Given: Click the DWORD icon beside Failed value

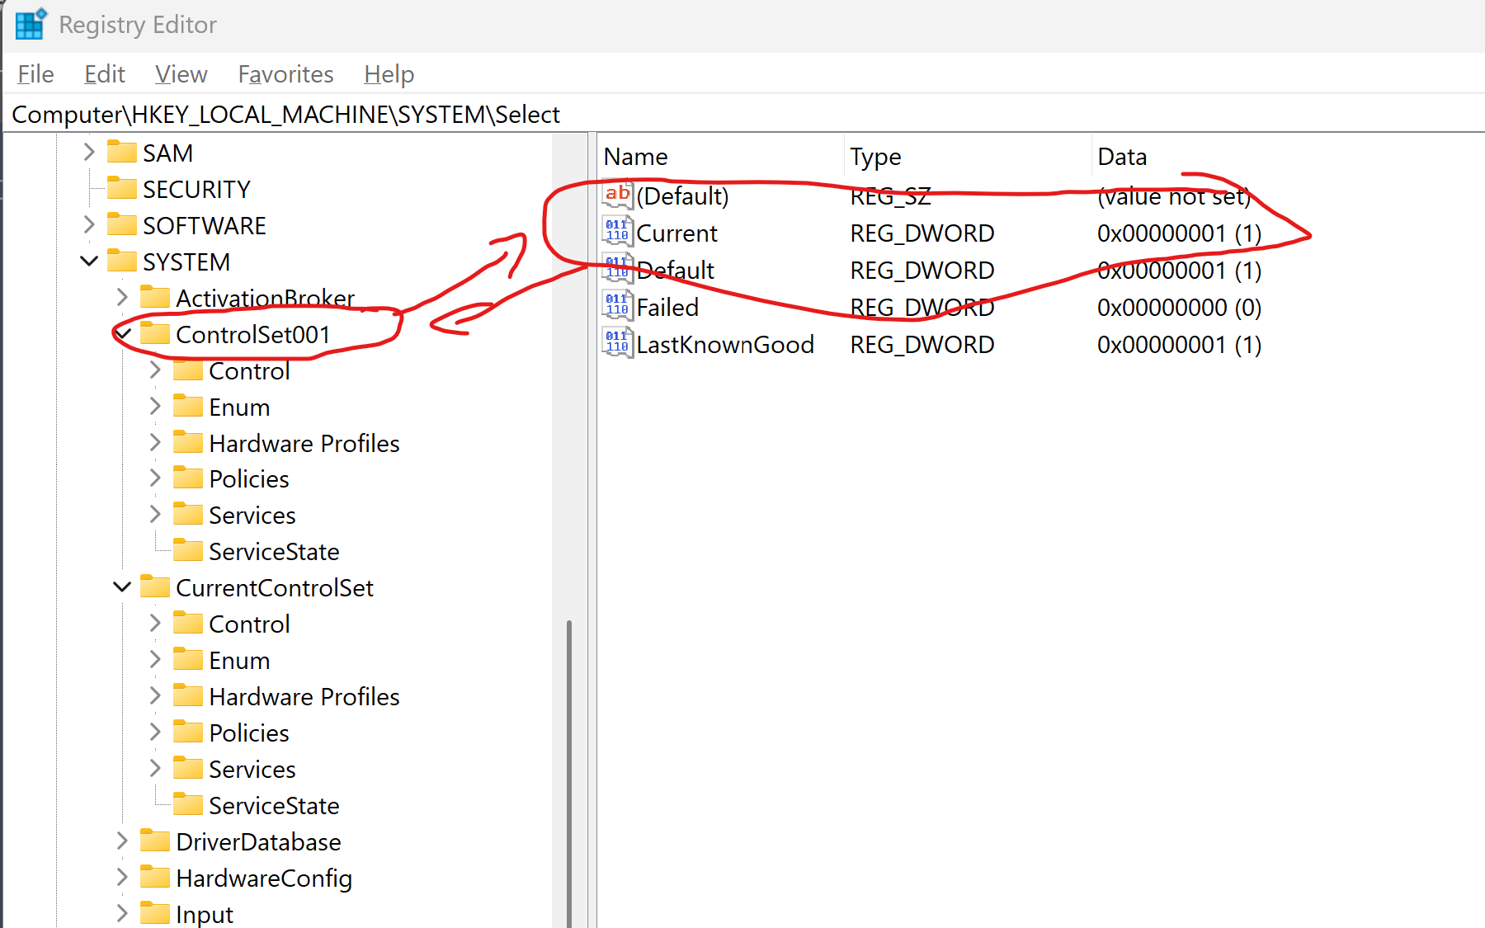Looking at the screenshot, I should (x=615, y=306).
